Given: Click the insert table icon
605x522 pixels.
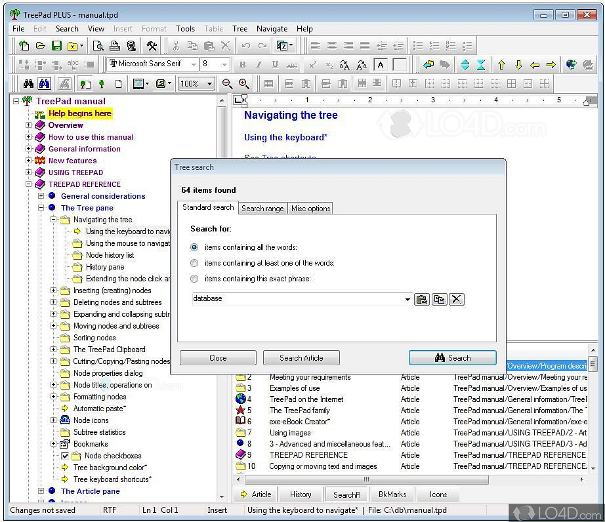Looking at the screenshot, I should (268, 84).
